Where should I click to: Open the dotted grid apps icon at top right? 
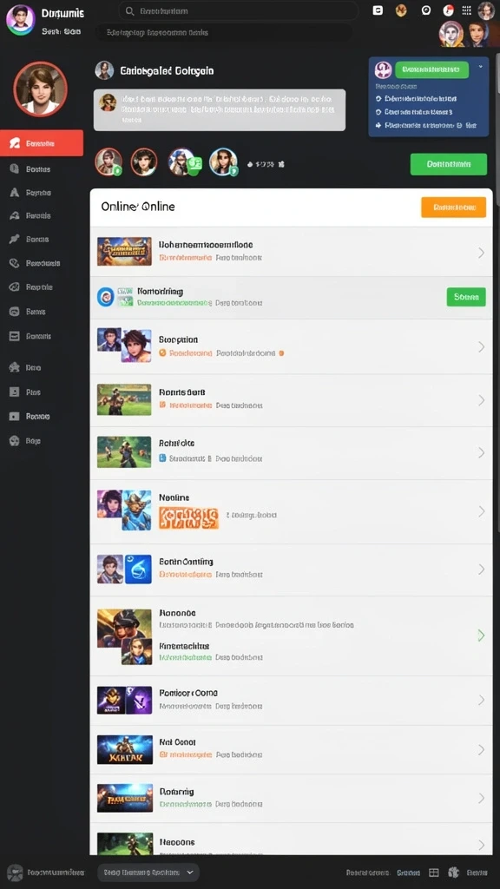(466, 10)
